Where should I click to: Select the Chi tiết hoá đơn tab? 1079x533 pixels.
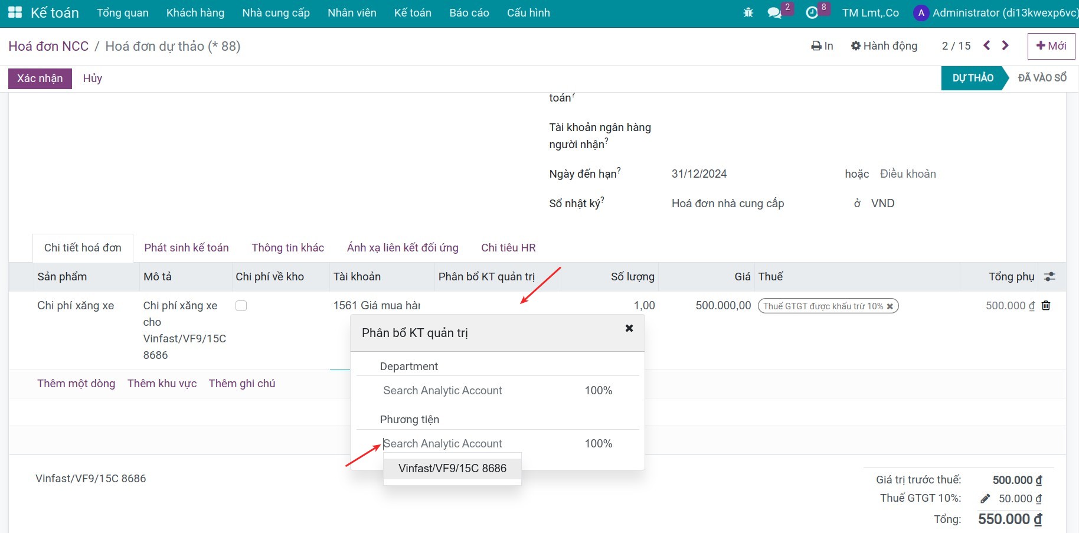83,248
